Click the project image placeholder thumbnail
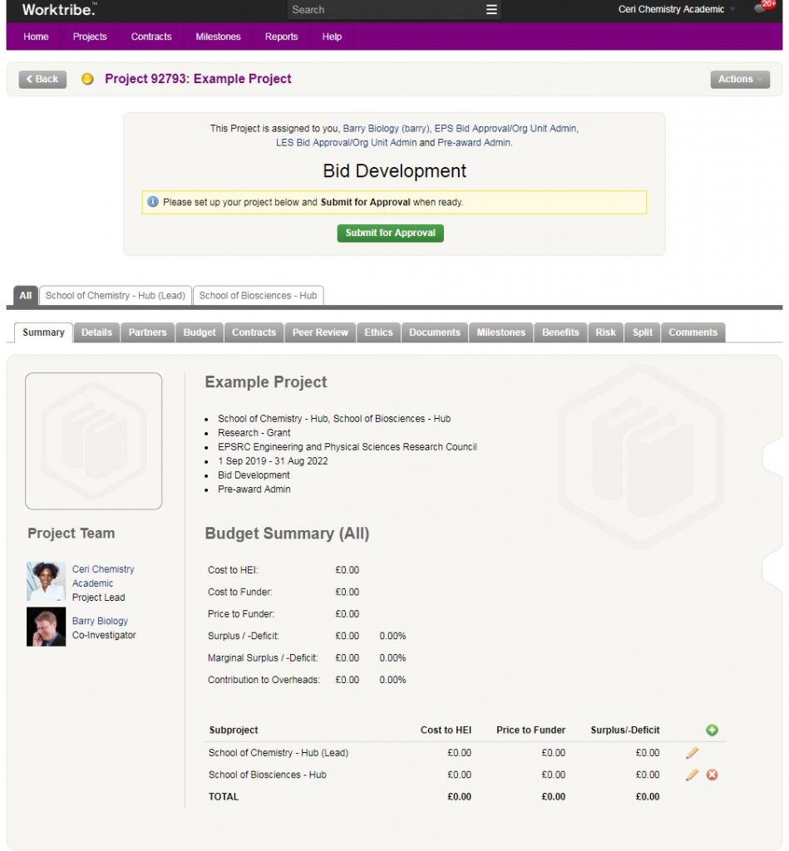 pyautogui.click(x=93, y=440)
